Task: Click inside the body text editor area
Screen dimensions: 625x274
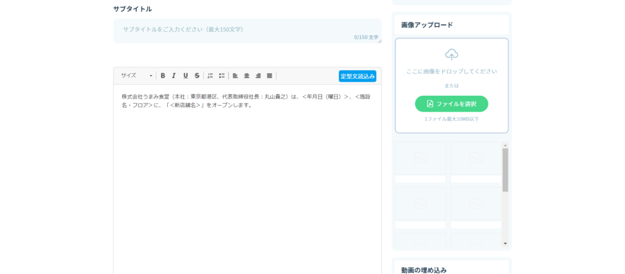Action: tap(247, 183)
